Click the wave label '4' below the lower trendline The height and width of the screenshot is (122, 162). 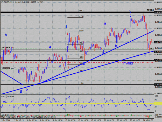[145, 56]
